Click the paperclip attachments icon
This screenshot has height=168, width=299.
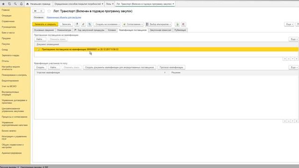tap(83, 24)
